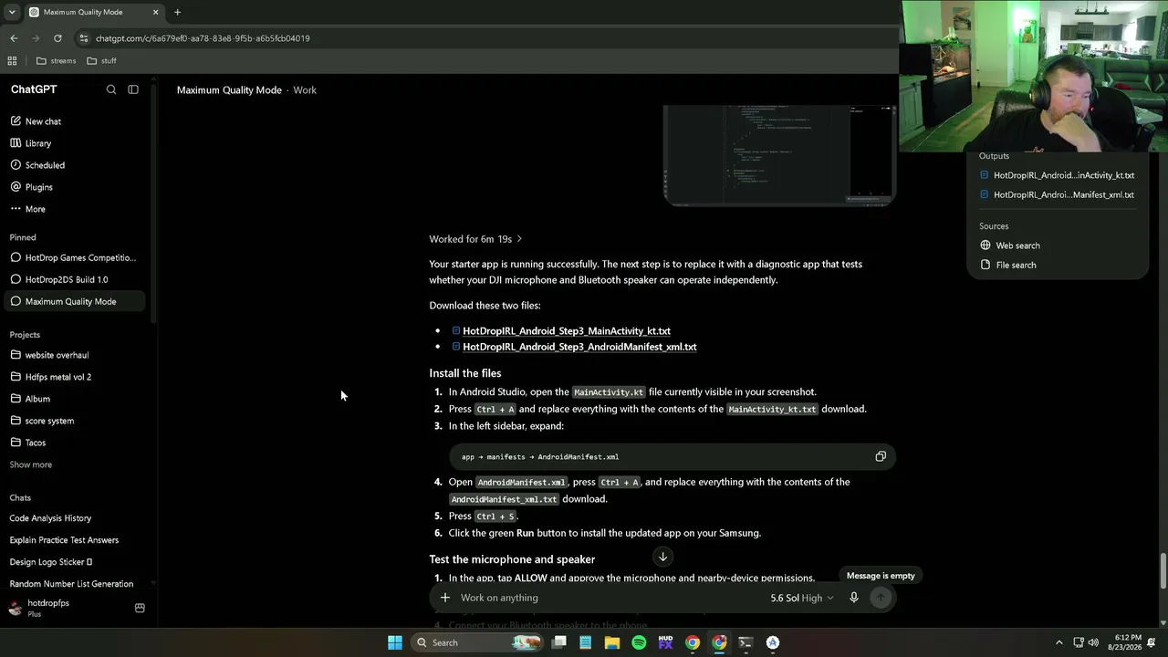Viewport: 1168px width, 657px height.
Task: Open the Windows Start menu
Action: click(x=395, y=642)
